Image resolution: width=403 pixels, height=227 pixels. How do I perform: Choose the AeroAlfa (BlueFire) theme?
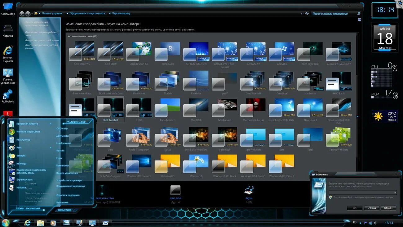(x=196, y=53)
